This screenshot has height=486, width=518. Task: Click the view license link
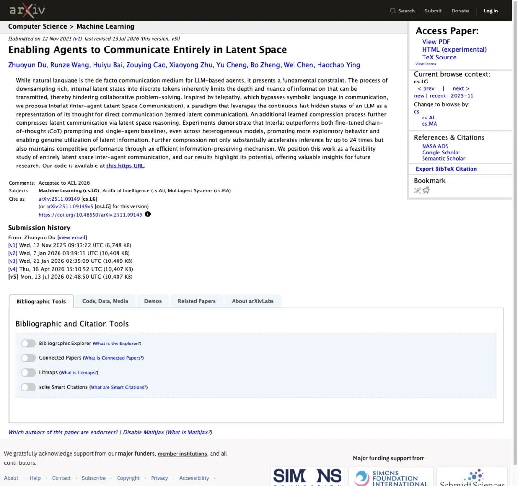pos(426,64)
